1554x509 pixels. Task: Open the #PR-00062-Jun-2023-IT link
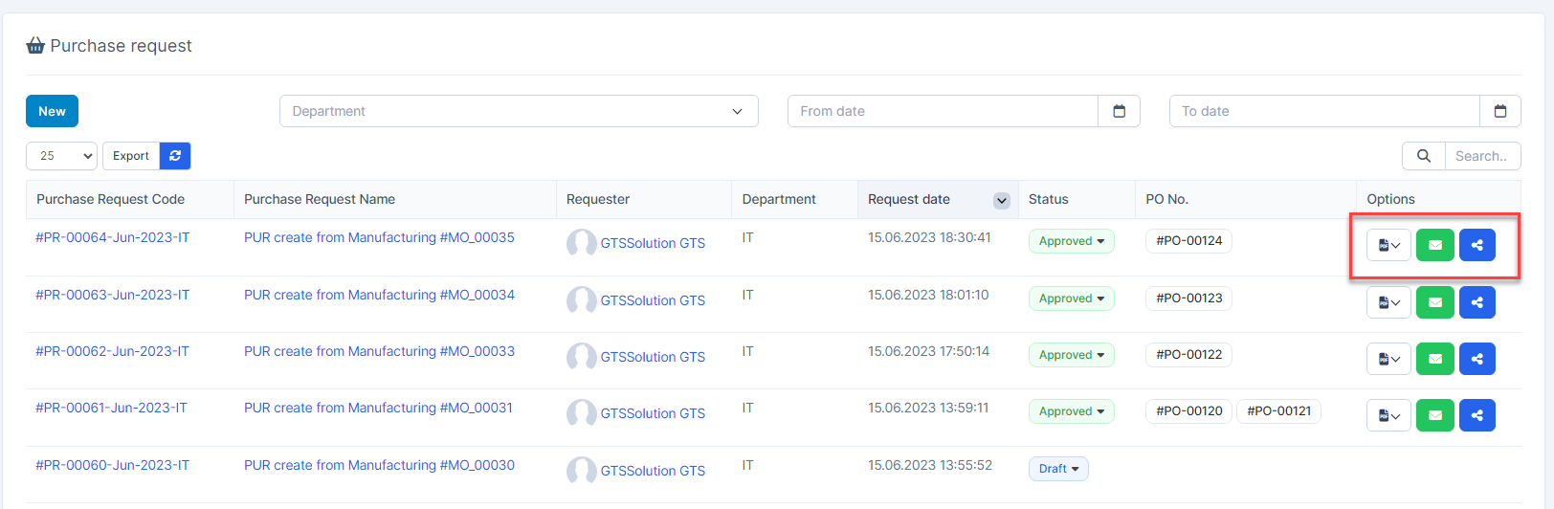coord(113,351)
